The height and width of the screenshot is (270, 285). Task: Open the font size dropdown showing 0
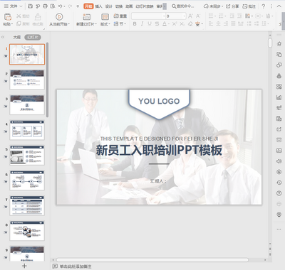click(185, 16)
